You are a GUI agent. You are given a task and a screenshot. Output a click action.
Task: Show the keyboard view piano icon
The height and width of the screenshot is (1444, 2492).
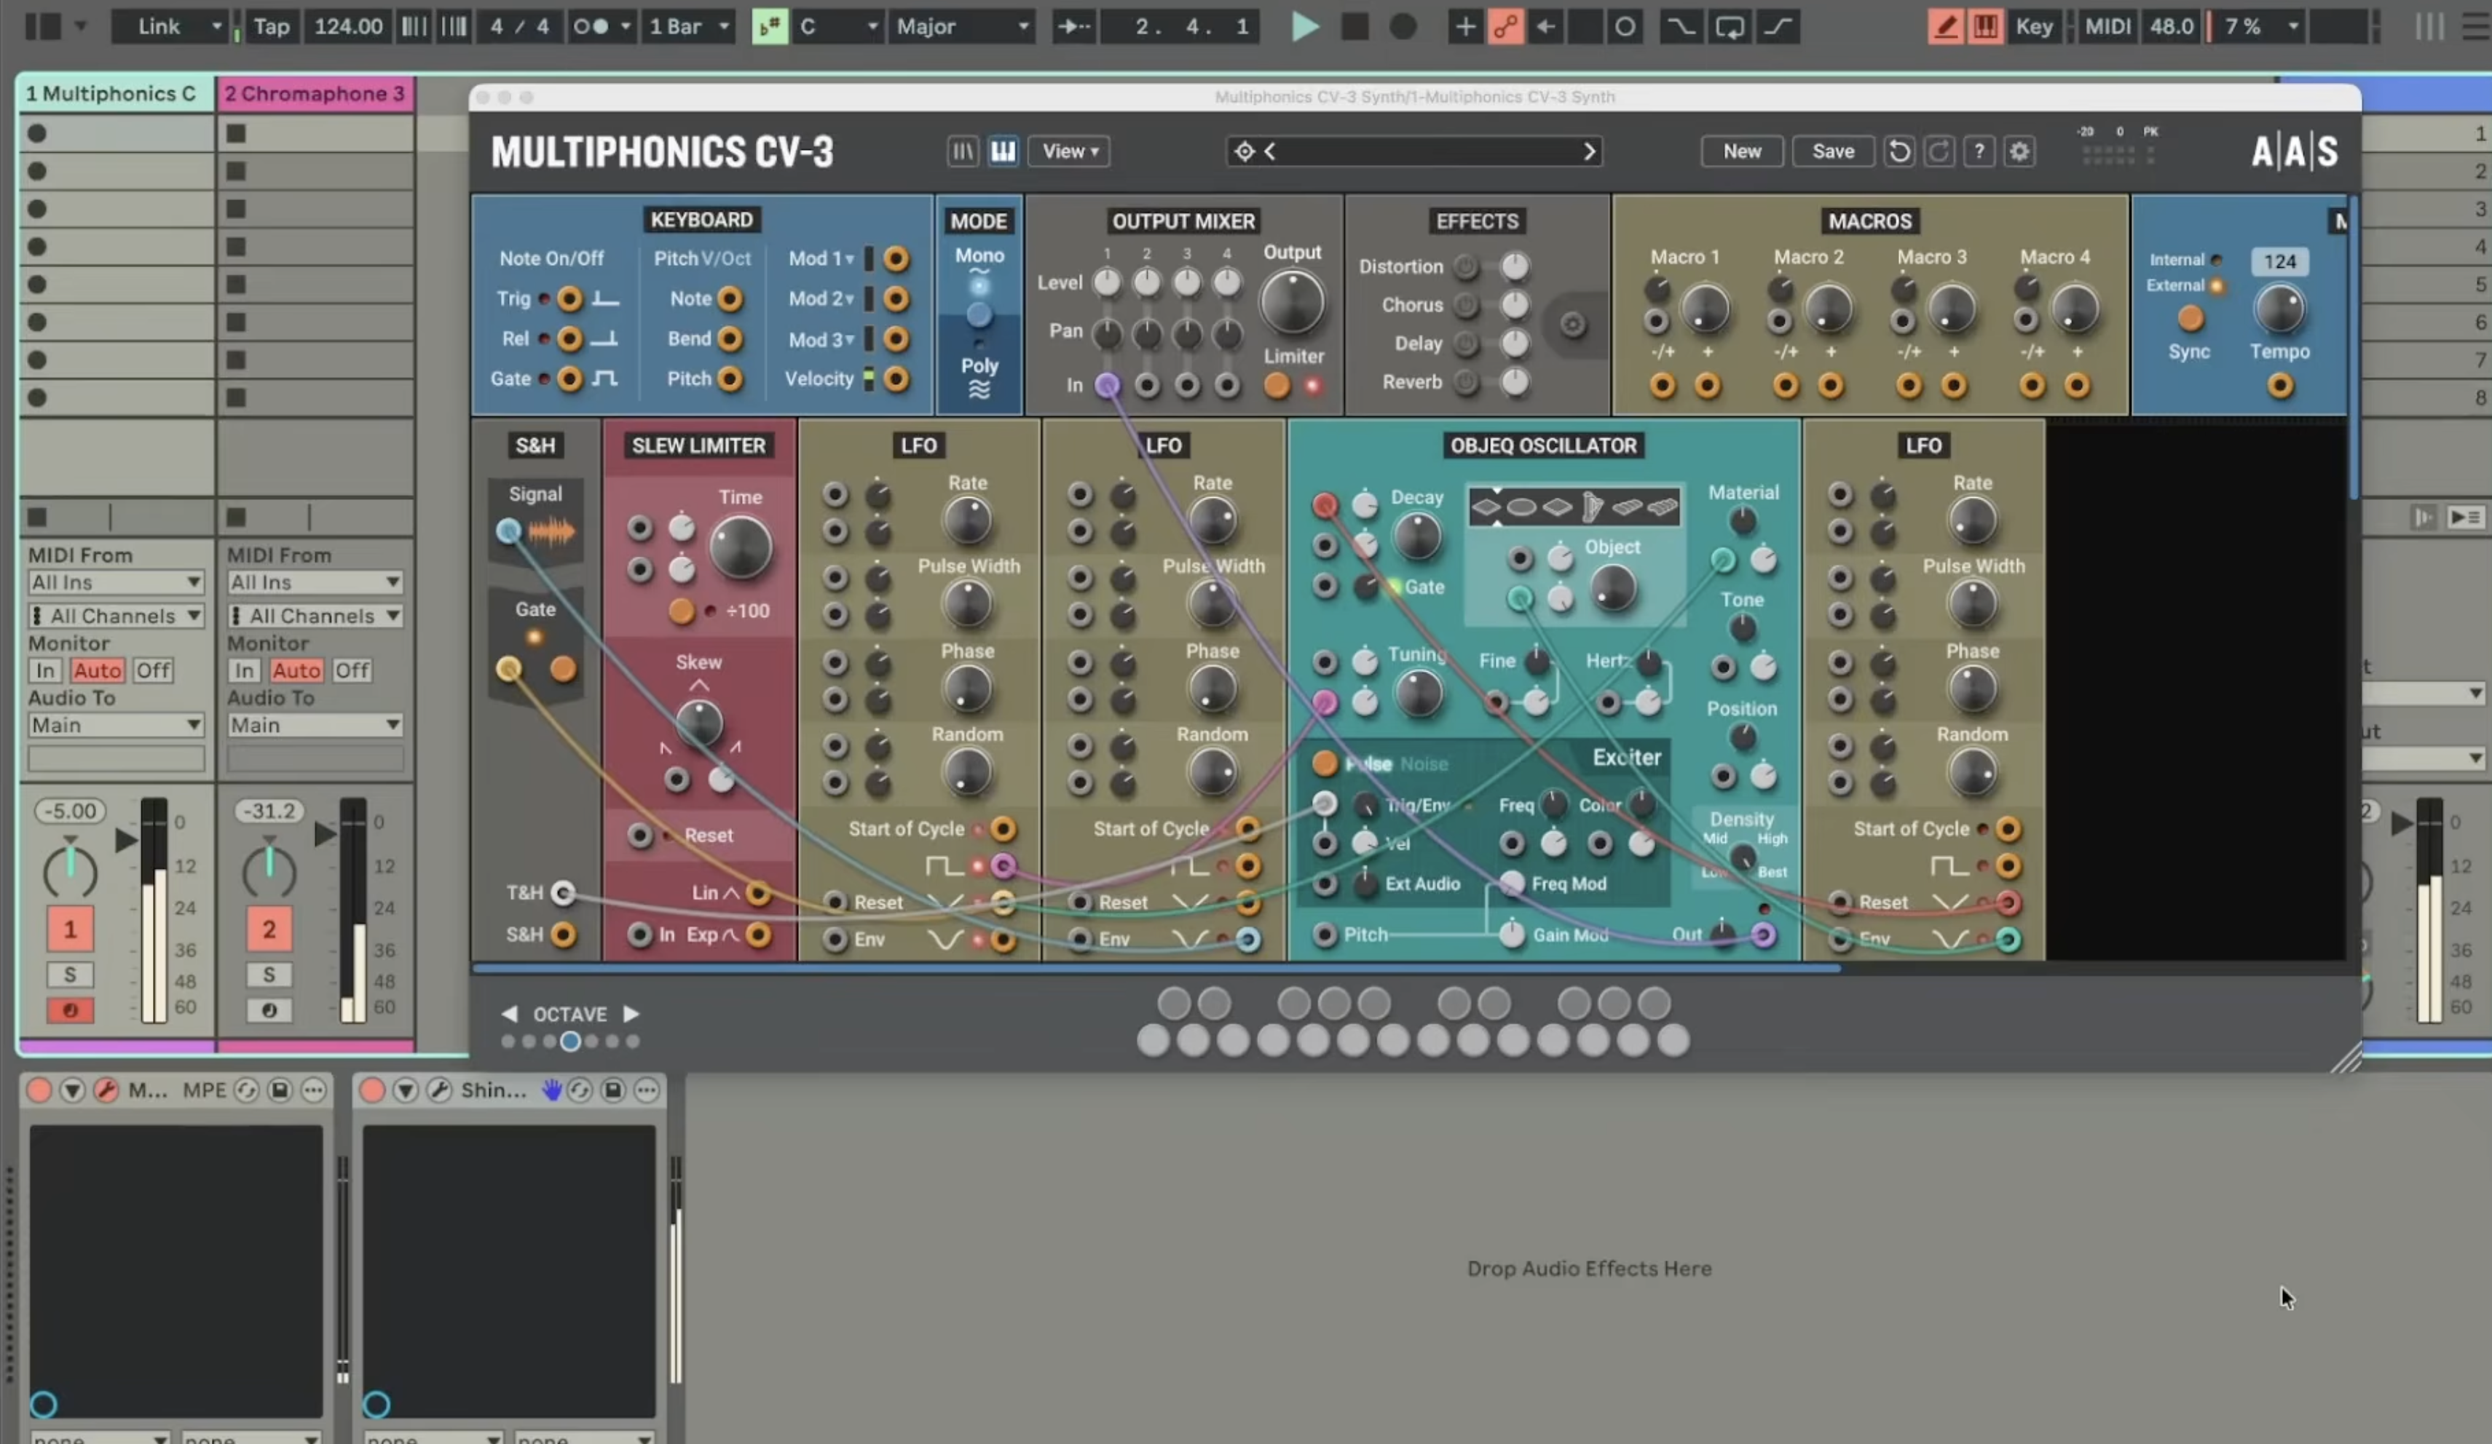pyautogui.click(x=1003, y=151)
